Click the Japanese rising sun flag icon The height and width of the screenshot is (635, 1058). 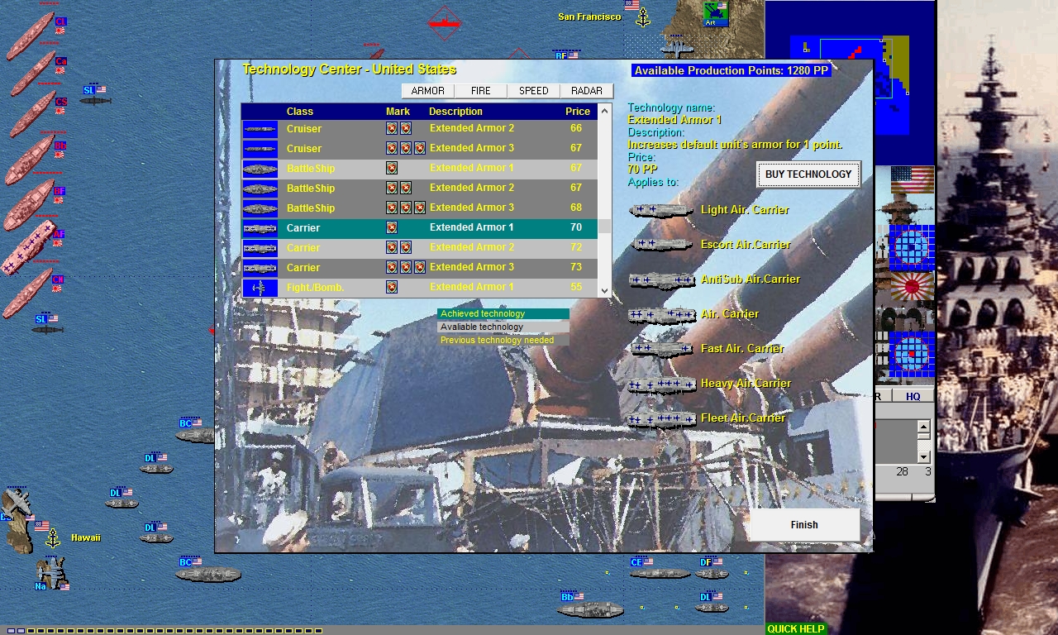tap(912, 288)
